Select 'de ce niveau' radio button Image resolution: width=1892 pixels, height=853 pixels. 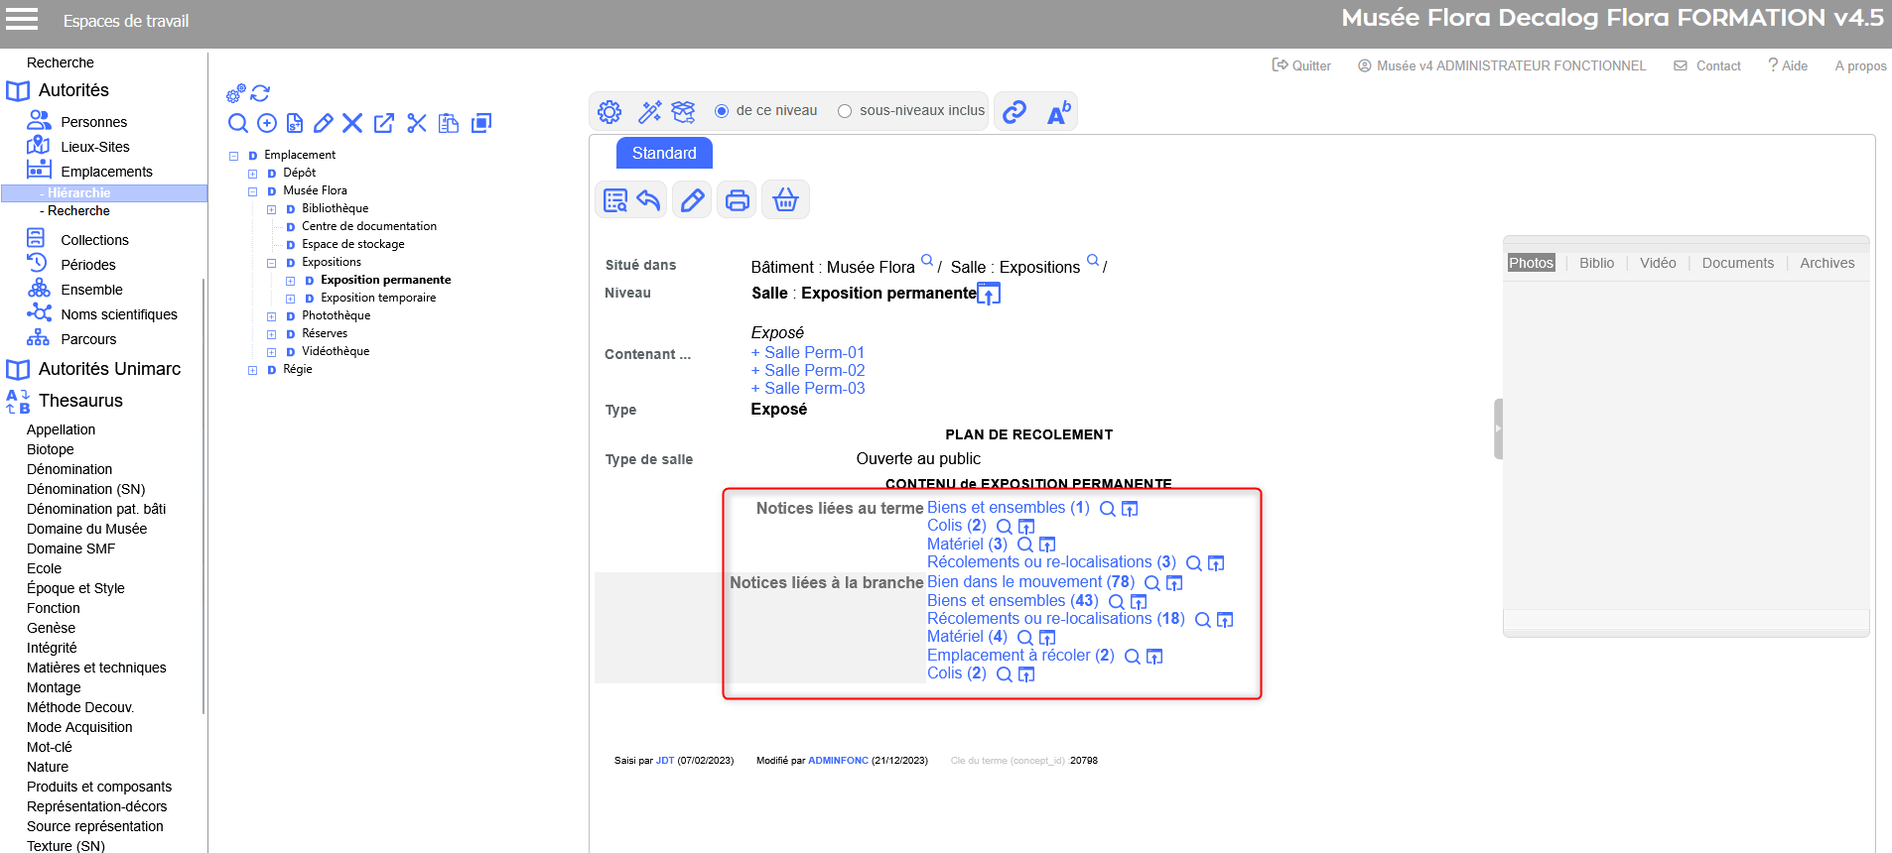pos(722,111)
